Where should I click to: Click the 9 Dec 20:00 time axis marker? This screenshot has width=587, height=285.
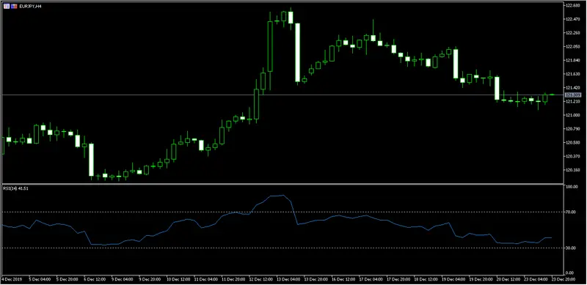point(149,279)
